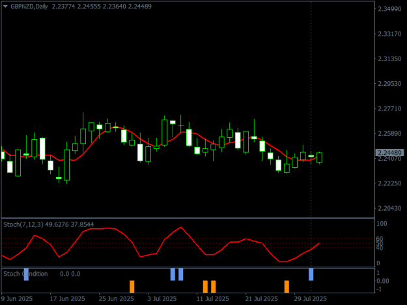Click the 2.25890 price axis label
Screen dimensions: 407x305
(x=389, y=133)
